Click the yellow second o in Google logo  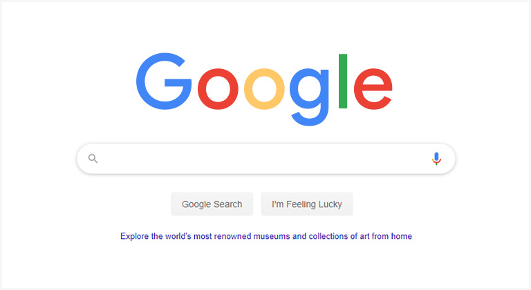coord(264,89)
